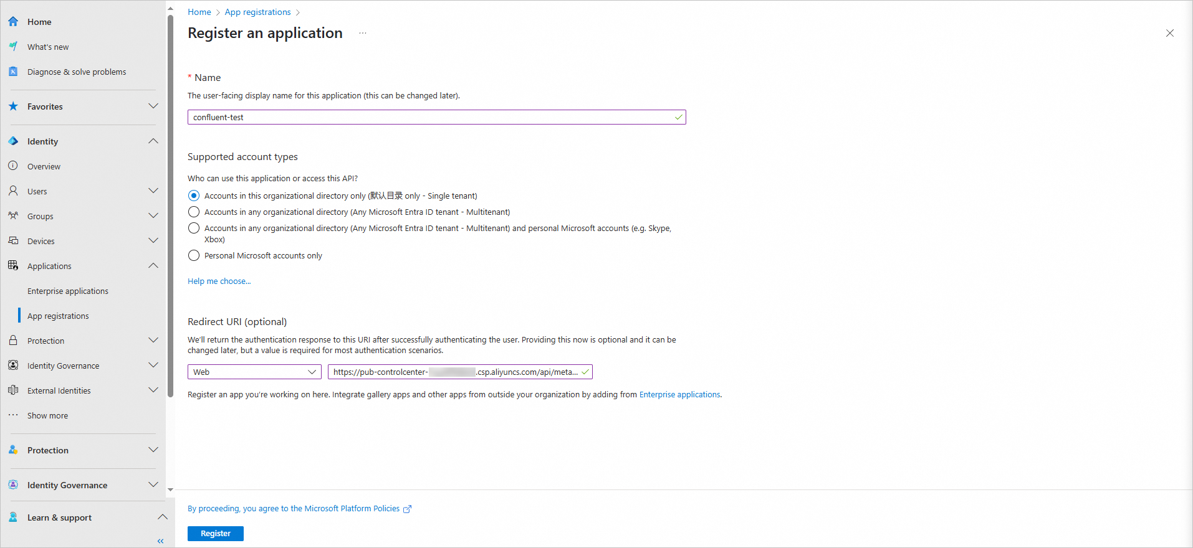The width and height of the screenshot is (1193, 548).
Task: Click the Overview info icon
Action: 13,166
